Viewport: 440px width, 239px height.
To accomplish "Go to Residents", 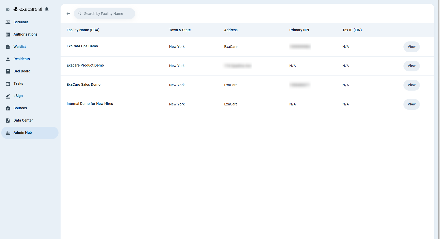I will (30, 59).
